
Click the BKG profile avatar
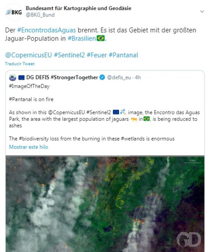pyautogui.click(x=14, y=12)
